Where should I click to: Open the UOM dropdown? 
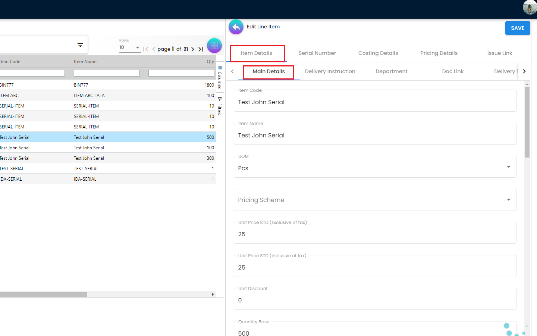click(508, 167)
